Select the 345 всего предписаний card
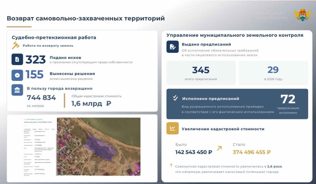The image size is (316, 184). (x=201, y=73)
